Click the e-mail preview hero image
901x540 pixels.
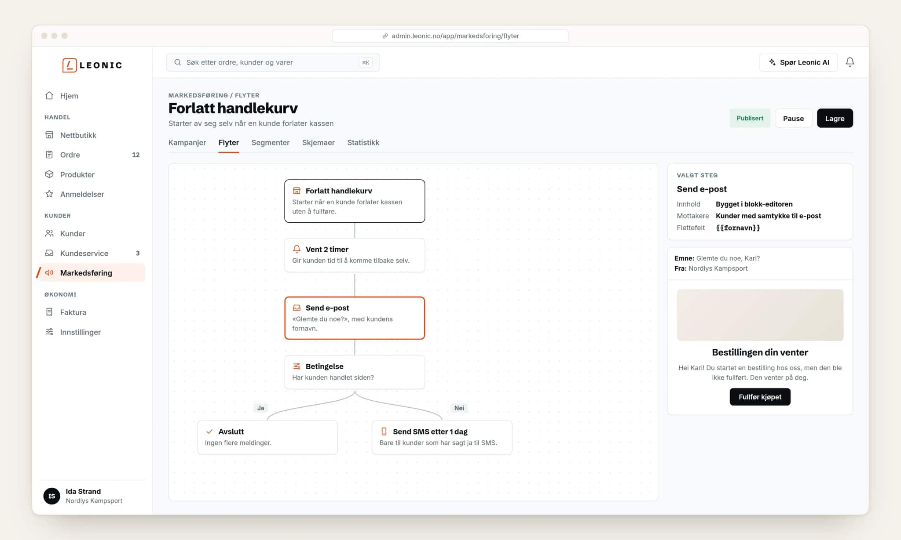pos(760,315)
